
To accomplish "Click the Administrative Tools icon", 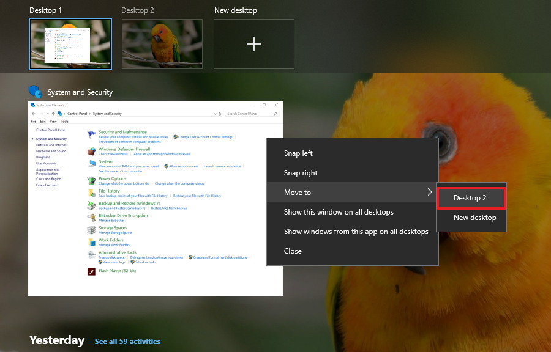I will point(91,255).
